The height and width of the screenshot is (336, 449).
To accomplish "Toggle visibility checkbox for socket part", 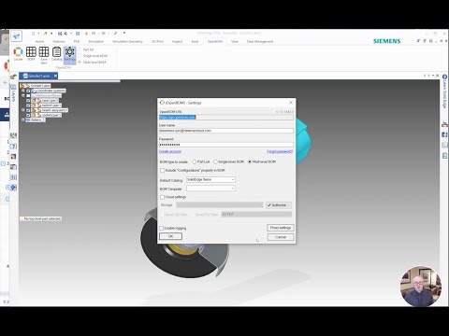I will click(x=28, y=115).
